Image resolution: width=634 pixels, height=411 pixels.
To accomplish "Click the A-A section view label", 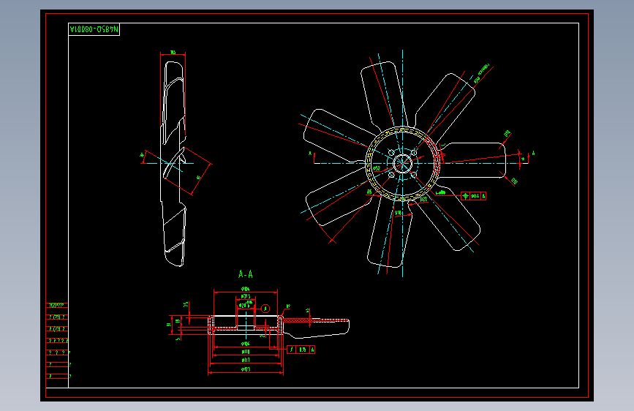I will tap(246, 275).
